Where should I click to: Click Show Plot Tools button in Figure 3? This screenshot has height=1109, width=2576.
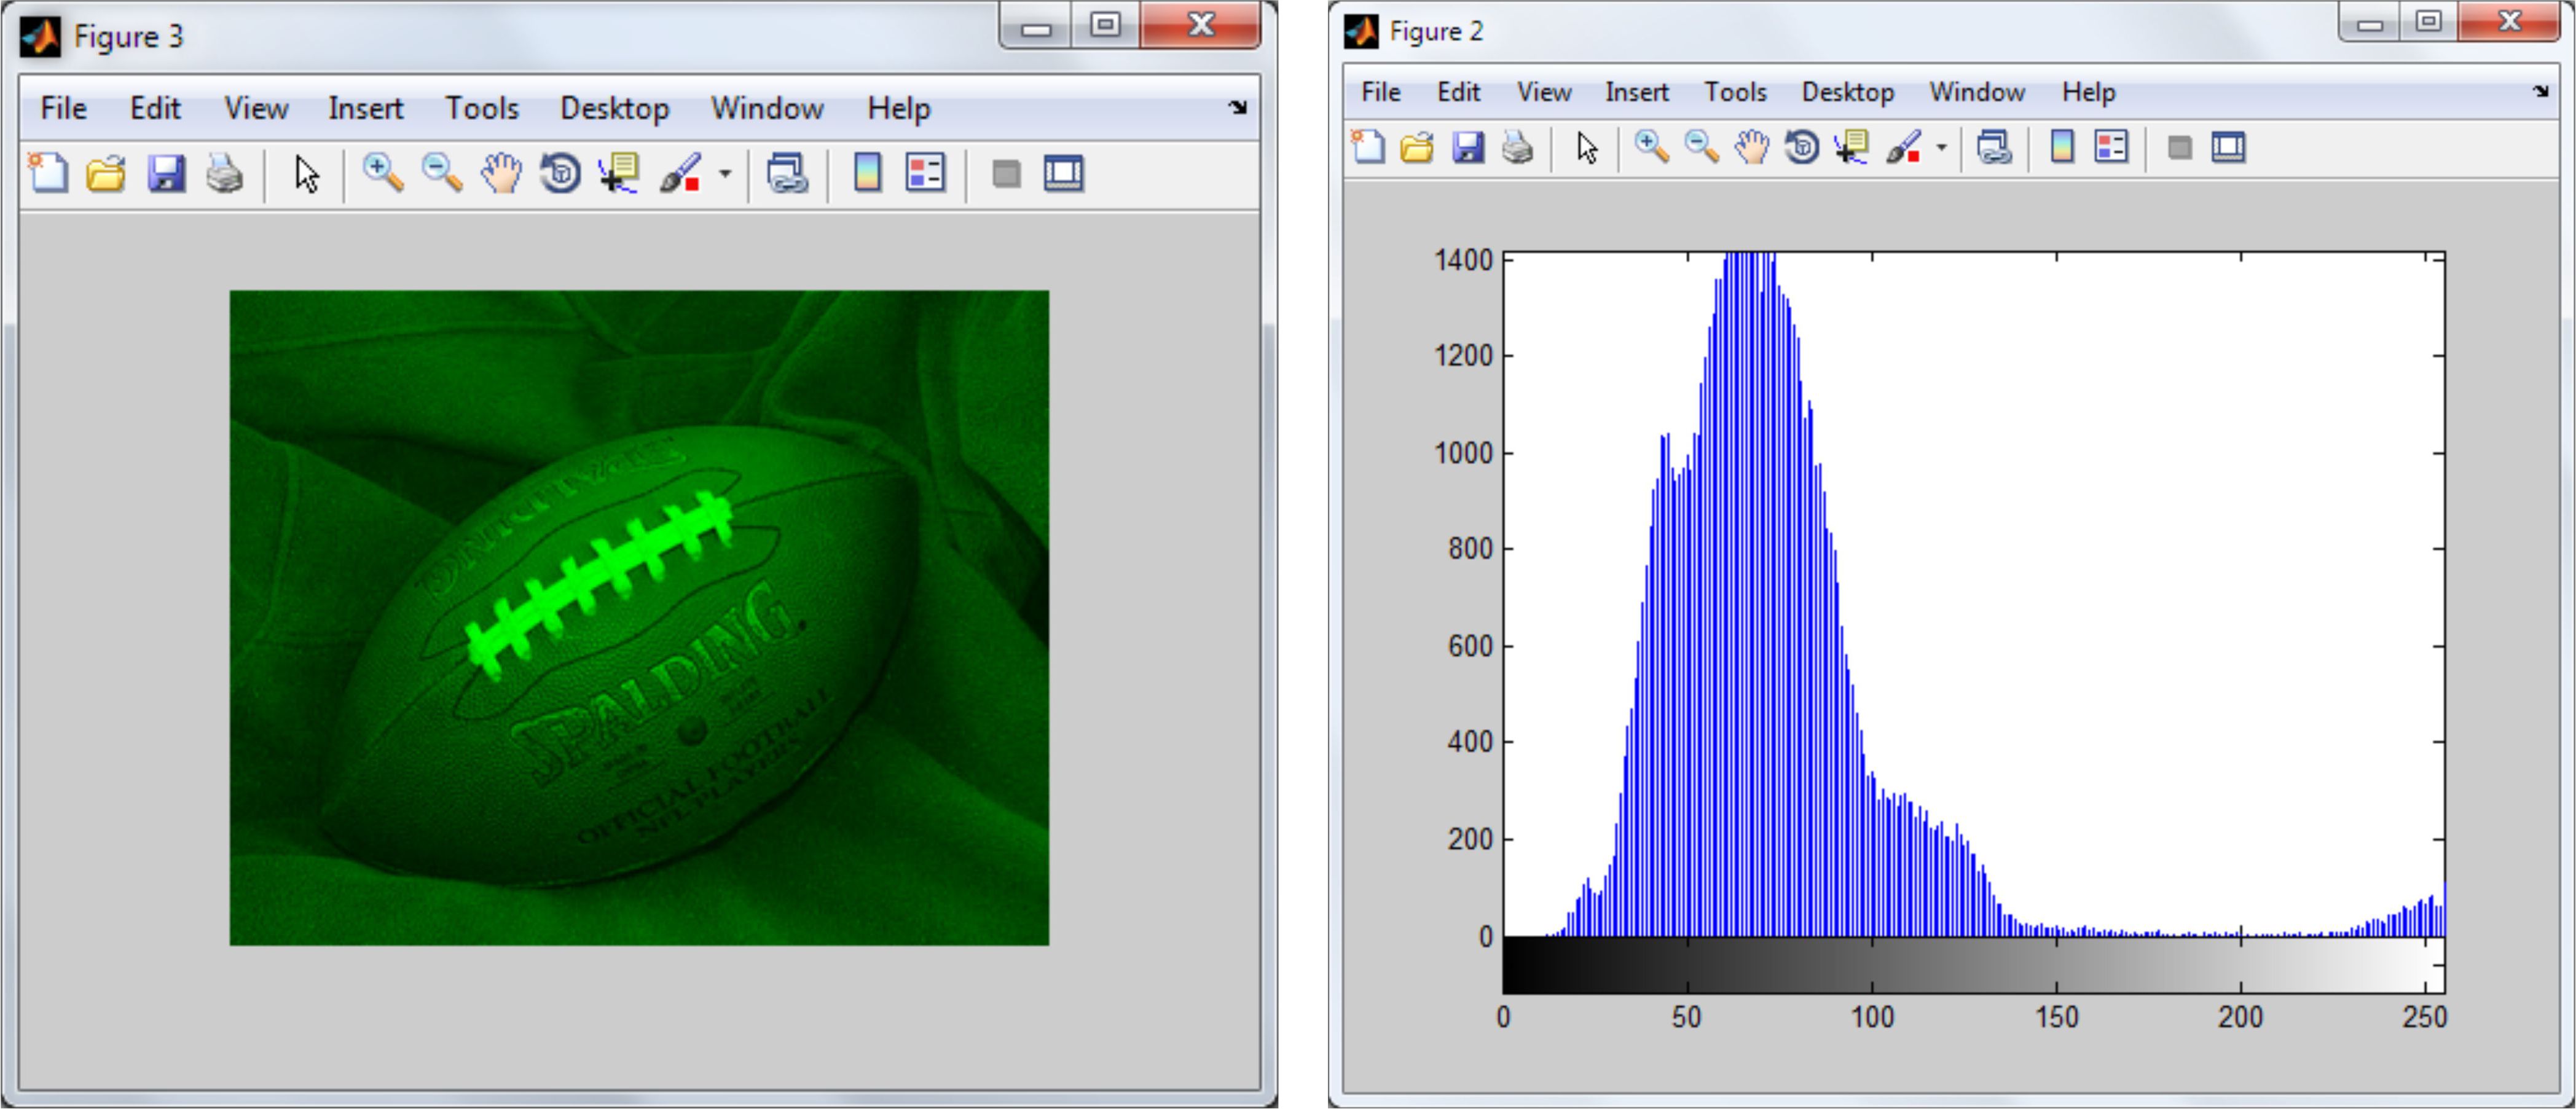1063,174
